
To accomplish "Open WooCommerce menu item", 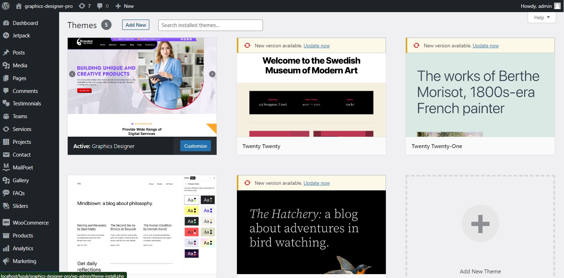I will tap(30, 223).
